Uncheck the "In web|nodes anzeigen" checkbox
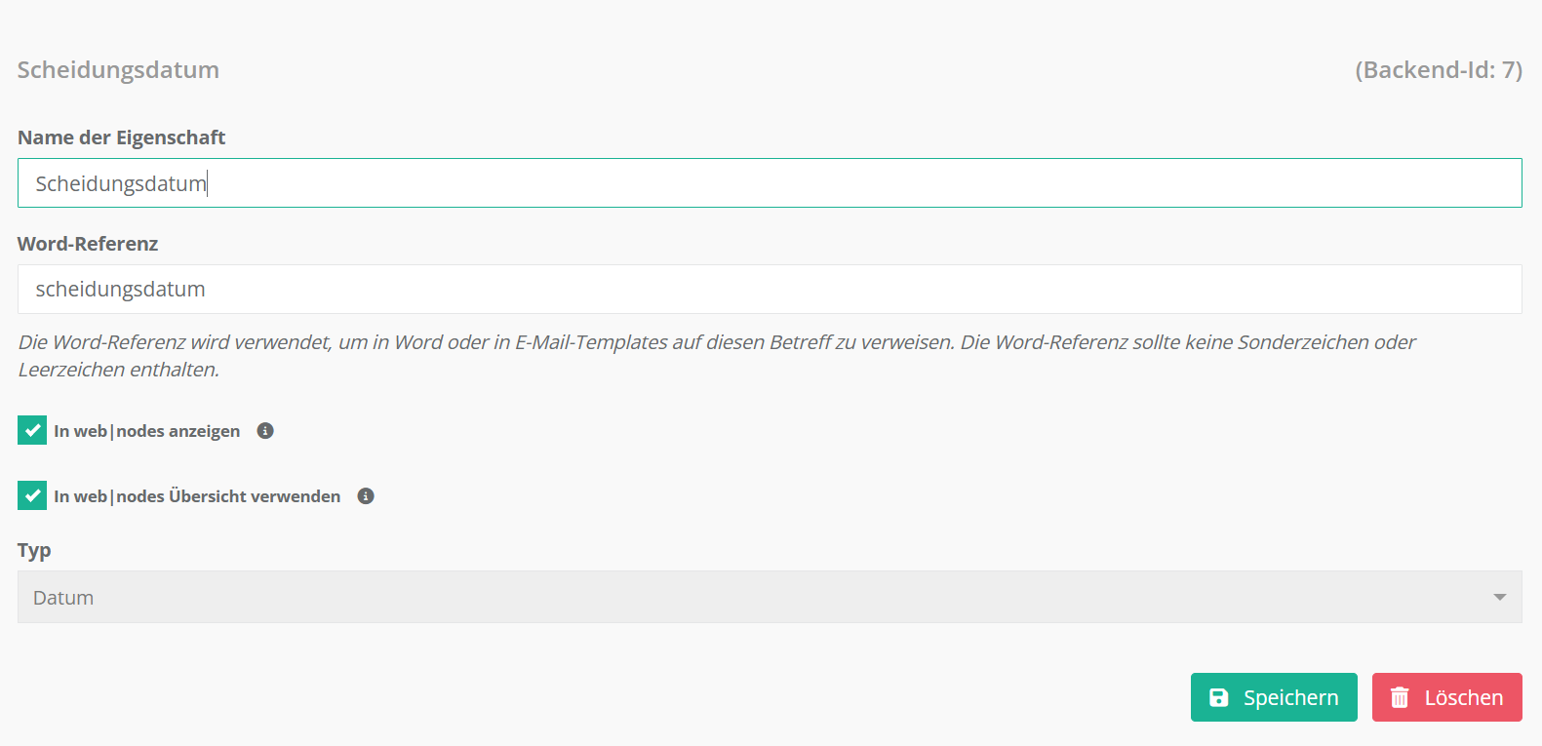The width and height of the screenshot is (1542, 746). (32, 431)
